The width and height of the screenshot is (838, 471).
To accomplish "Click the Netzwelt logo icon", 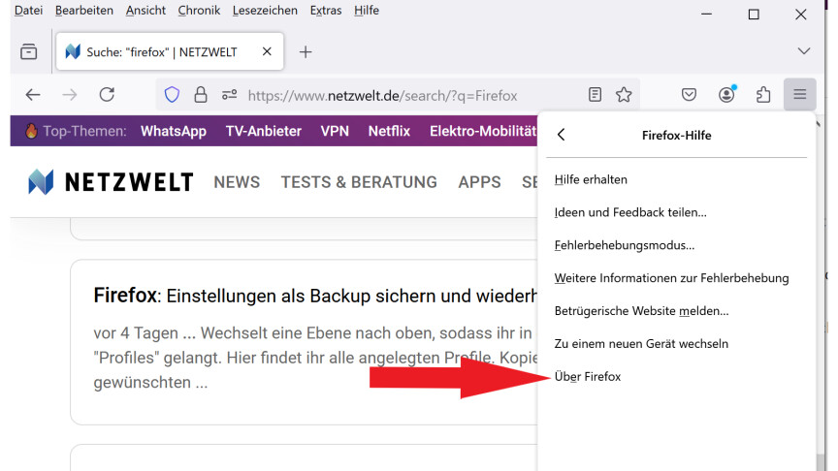I will point(41,181).
